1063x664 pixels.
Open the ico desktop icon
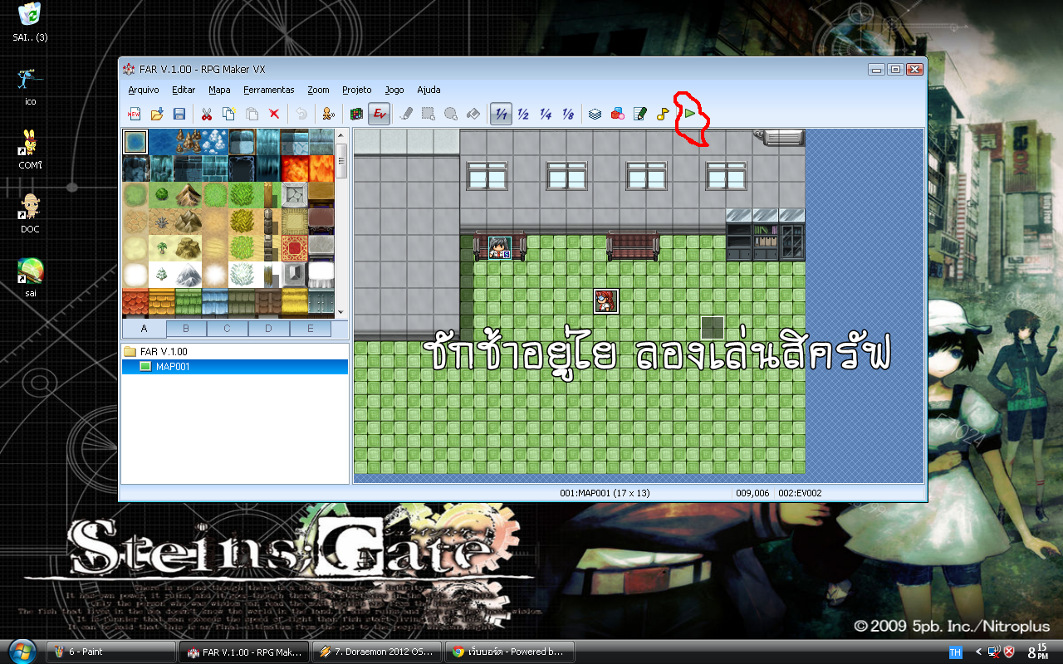(x=30, y=86)
